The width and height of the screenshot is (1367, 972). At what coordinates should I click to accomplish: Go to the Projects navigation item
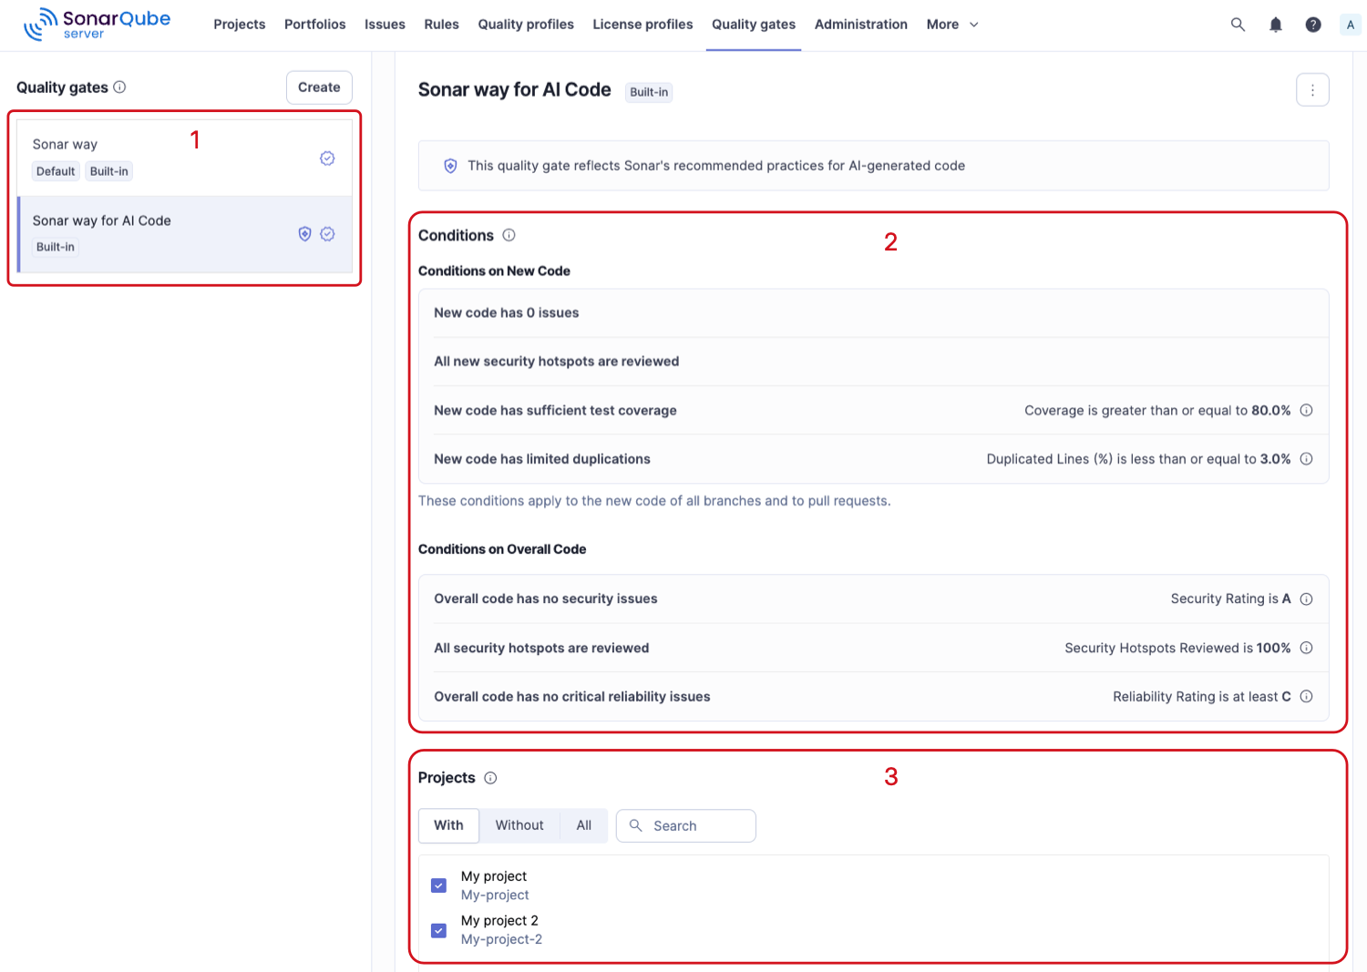pos(240,25)
